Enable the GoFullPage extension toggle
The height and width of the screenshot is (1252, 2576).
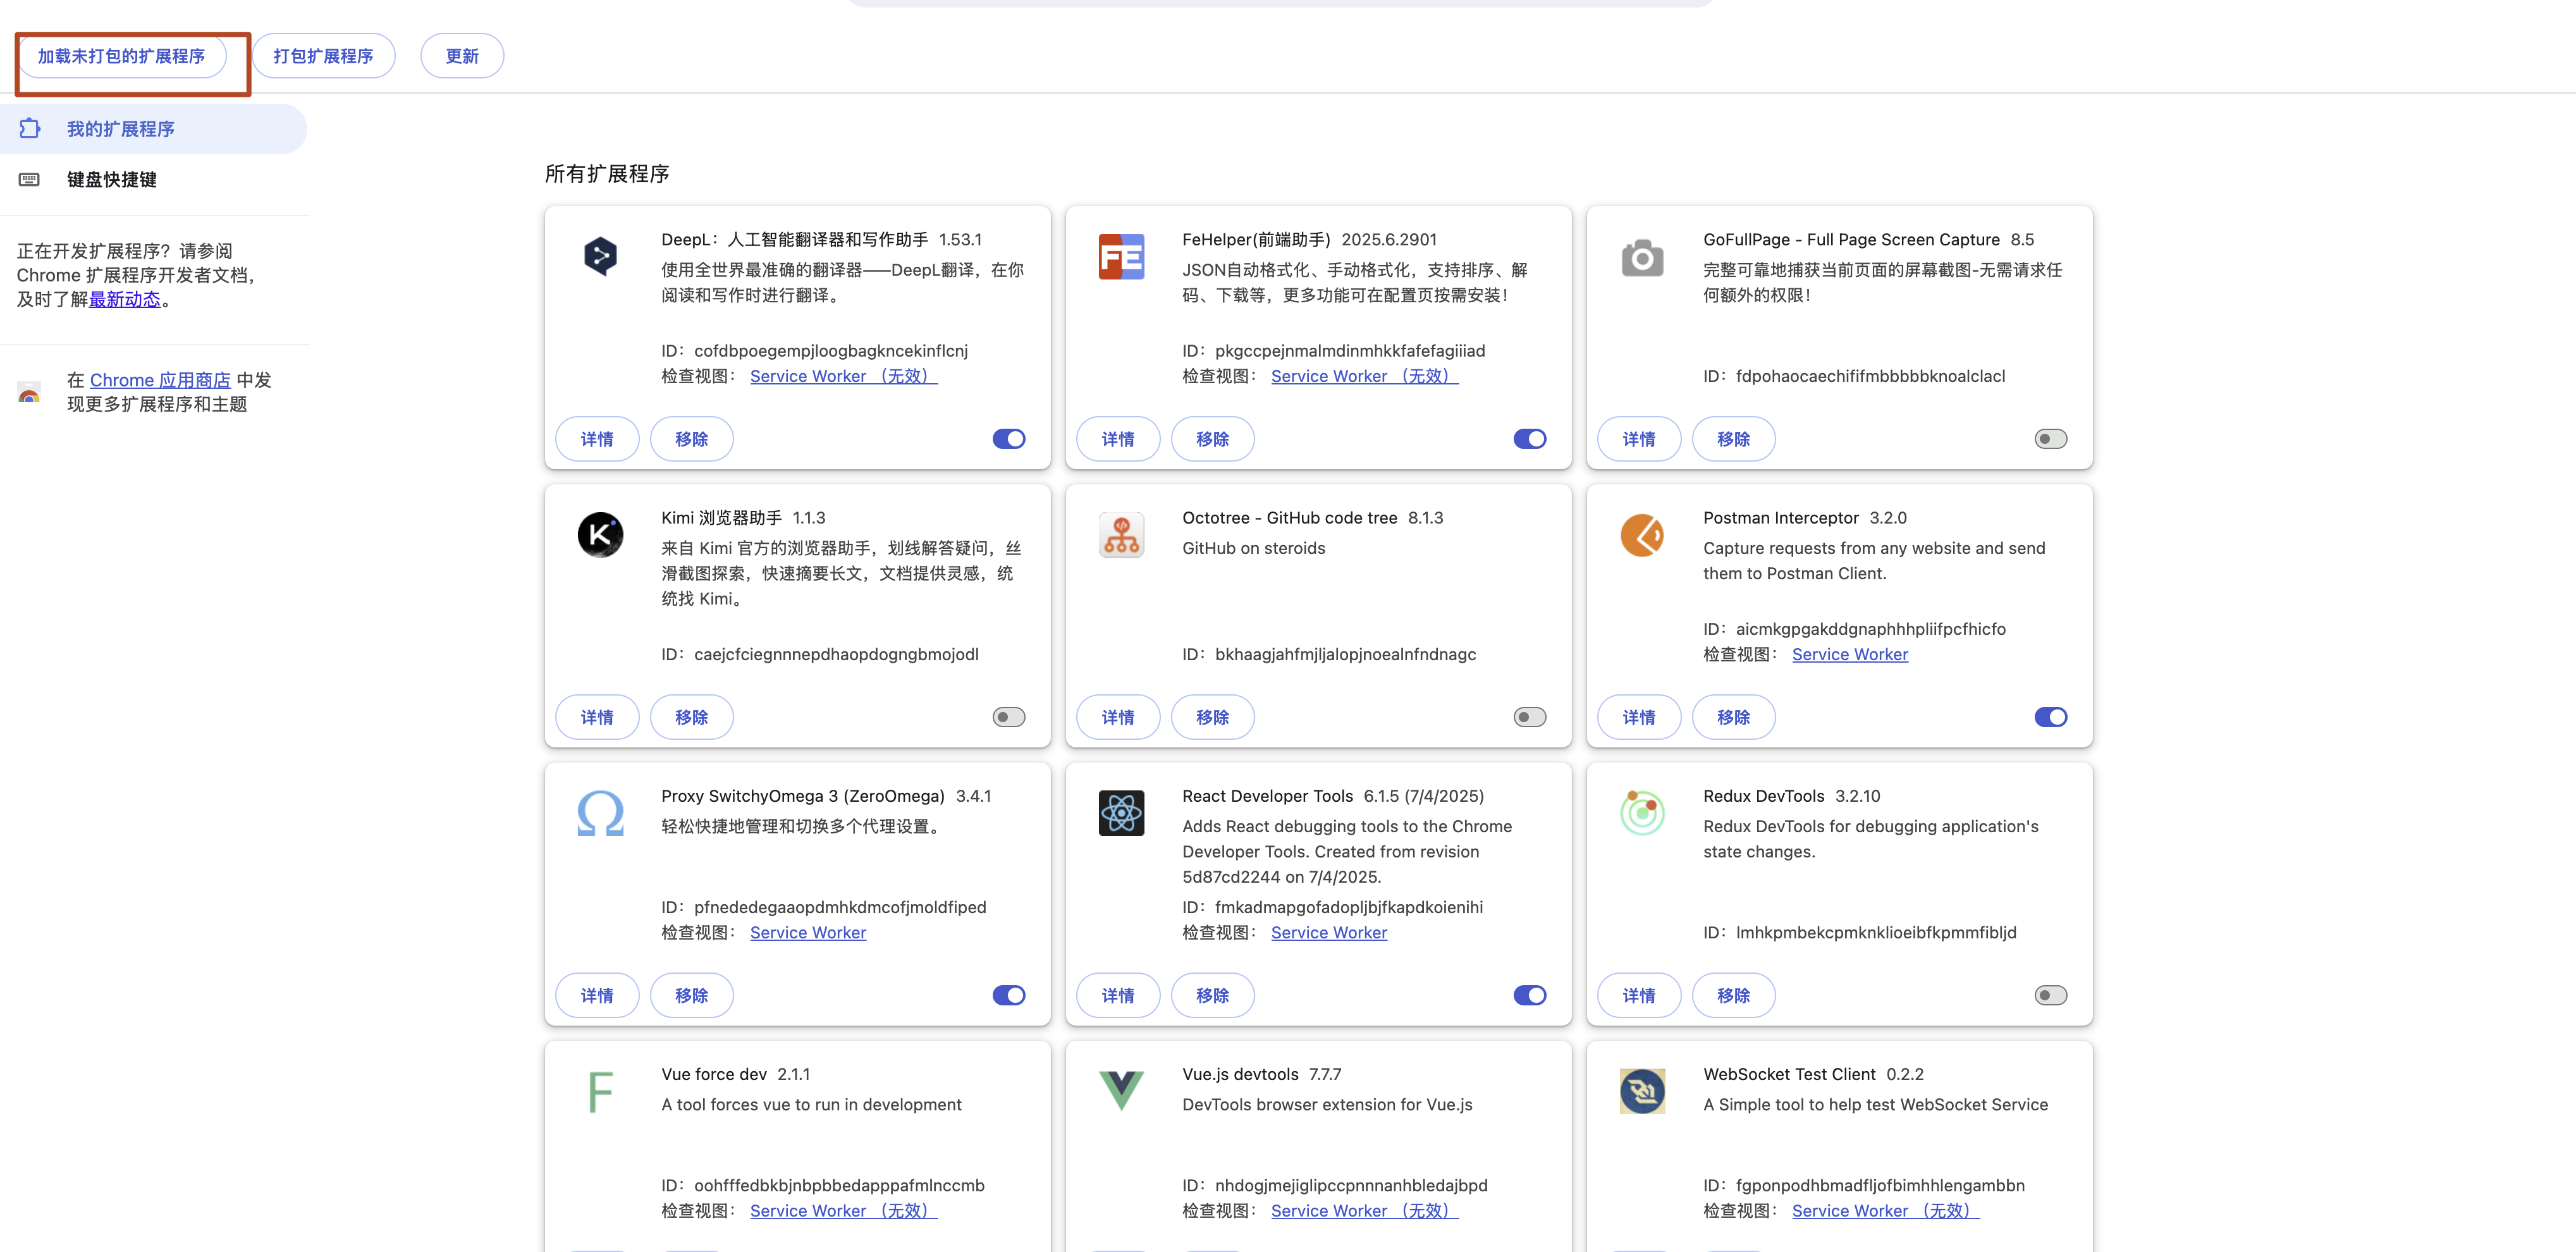point(2050,439)
